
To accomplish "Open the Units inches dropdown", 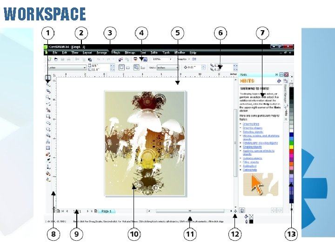I will 177,68.
